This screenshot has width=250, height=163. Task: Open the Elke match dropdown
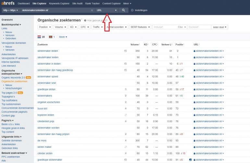[x=182, y=27]
